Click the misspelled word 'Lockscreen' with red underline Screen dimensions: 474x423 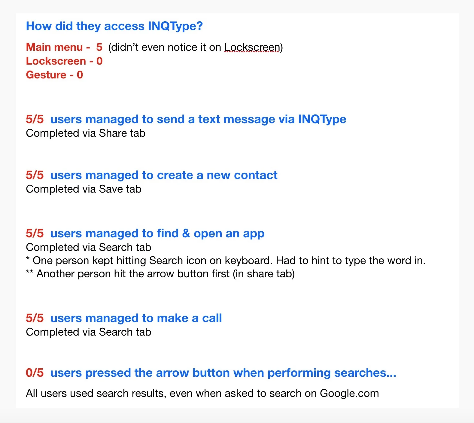click(x=252, y=47)
